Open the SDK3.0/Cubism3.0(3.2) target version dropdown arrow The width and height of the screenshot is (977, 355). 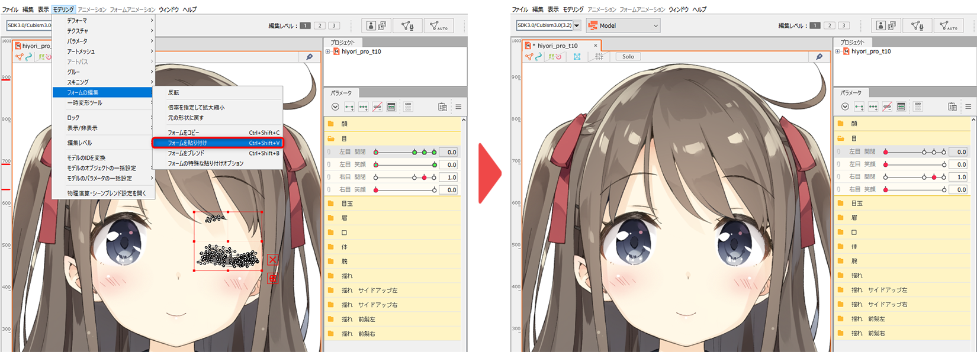(x=577, y=25)
